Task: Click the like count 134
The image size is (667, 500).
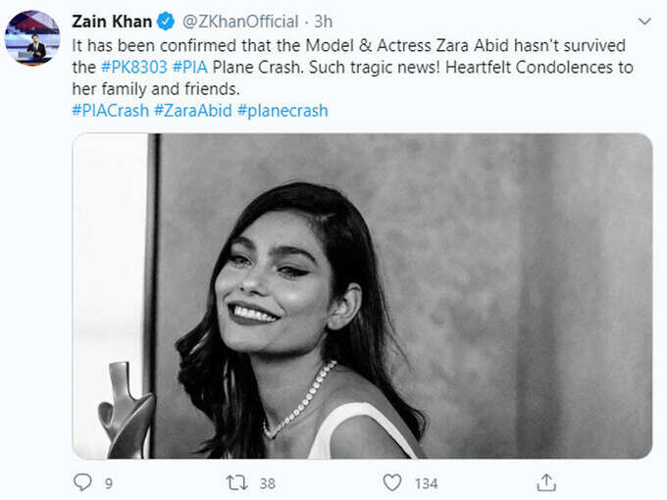Action: pos(427,483)
